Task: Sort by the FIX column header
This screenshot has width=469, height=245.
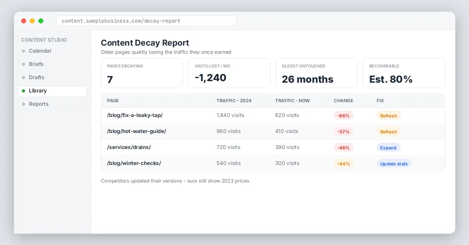Action: (380, 101)
